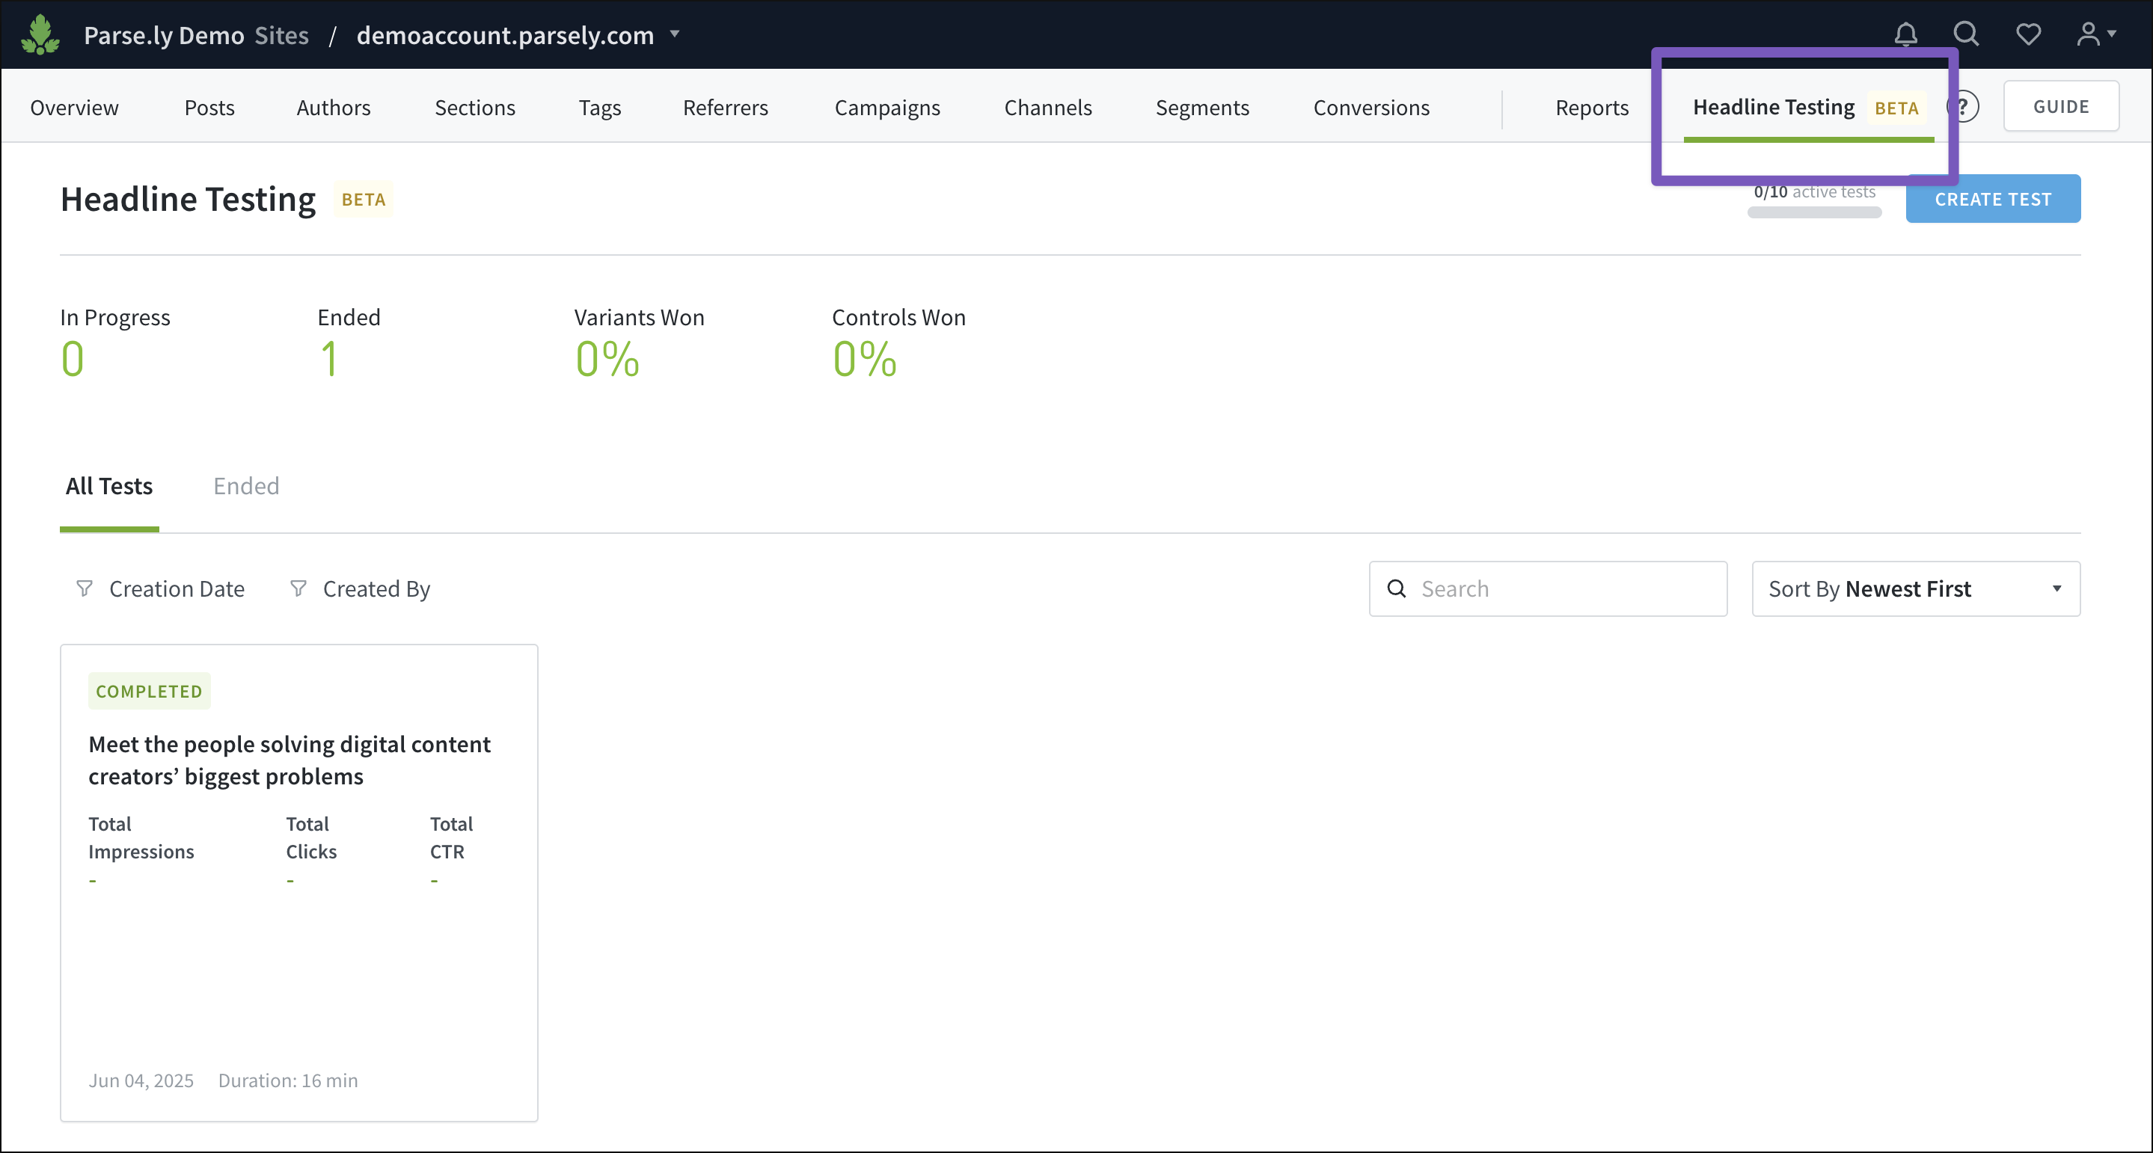This screenshot has width=2153, height=1153.
Task: Click the active tests progress bar
Action: [1815, 213]
